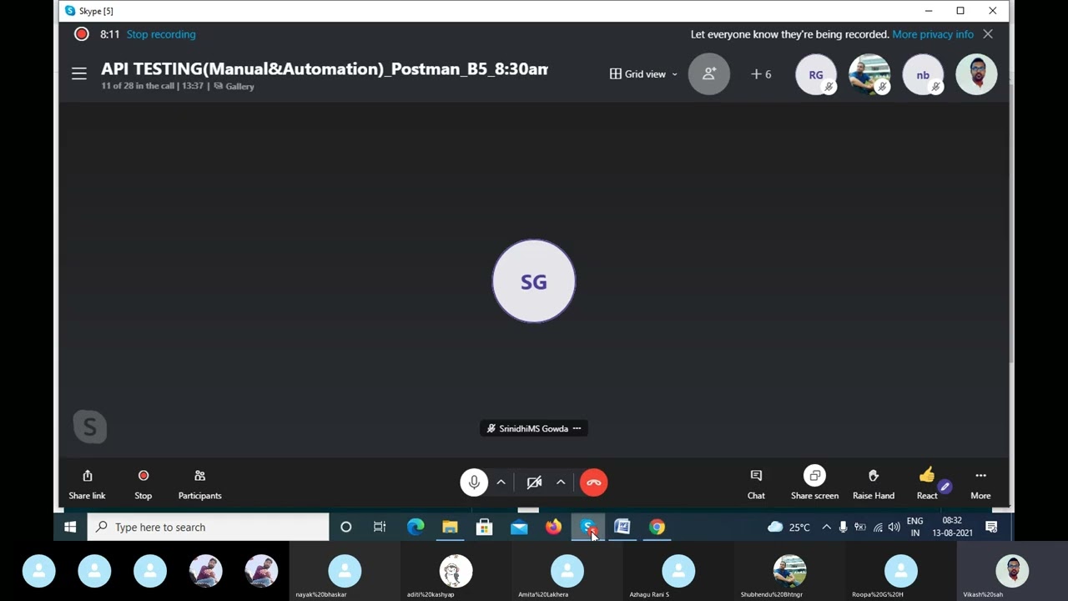Select Amita Lakhera participant tile
This screenshot has width=1068, height=601.
(x=567, y=572)
